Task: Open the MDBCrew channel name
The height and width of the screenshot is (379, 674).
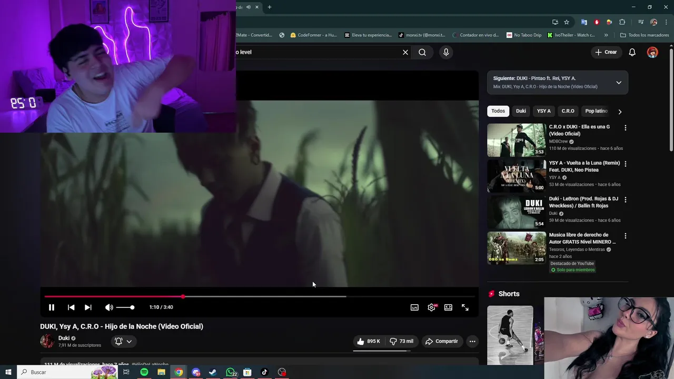Action: [558, 142]
